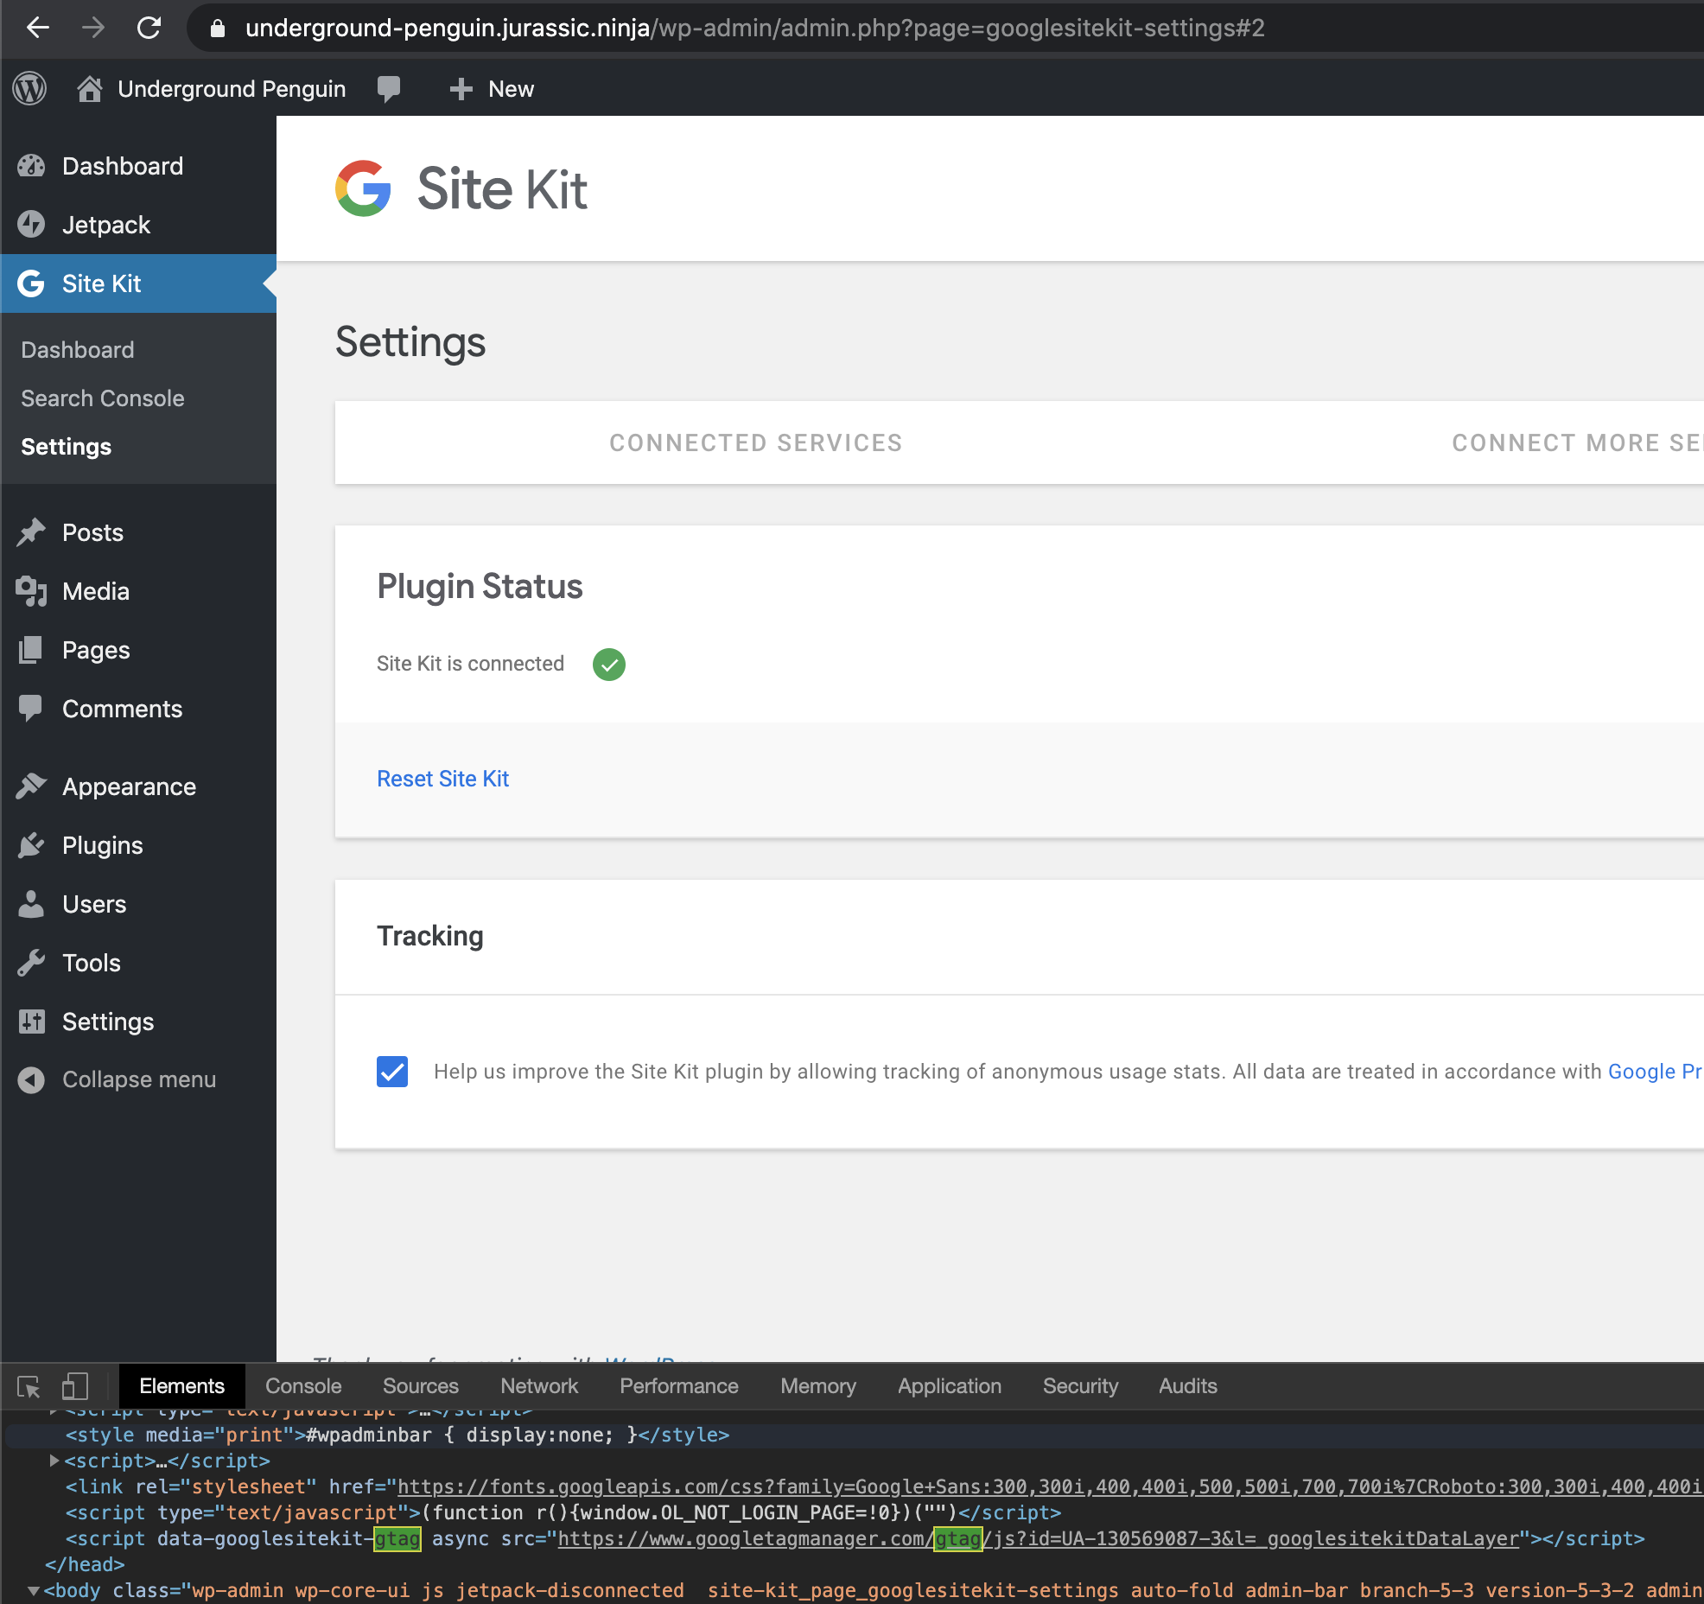Screen dimensions: 1704x1604
Task: Select the Site Kit Settings submenu item
Action: click(67, 447)
